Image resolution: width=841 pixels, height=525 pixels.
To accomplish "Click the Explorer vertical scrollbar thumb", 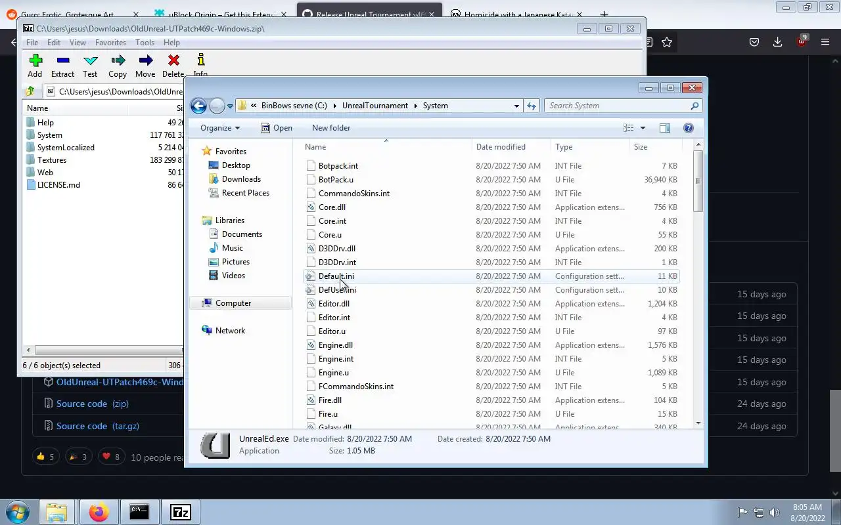I will pos(698,181).
